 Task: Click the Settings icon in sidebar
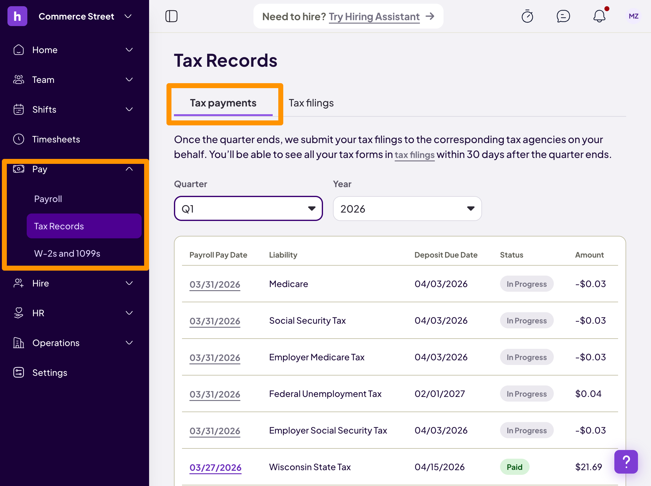click(19, 372)
